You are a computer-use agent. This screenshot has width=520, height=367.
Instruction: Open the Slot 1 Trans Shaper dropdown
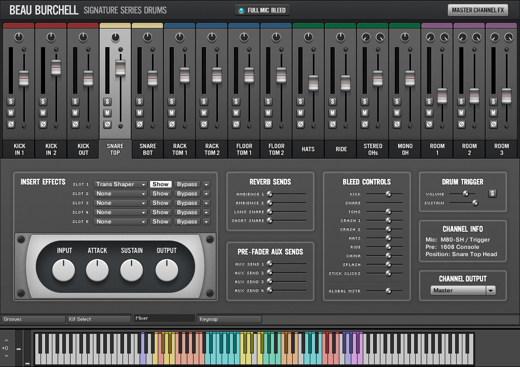pyautogui.click(x=120, y=184)
